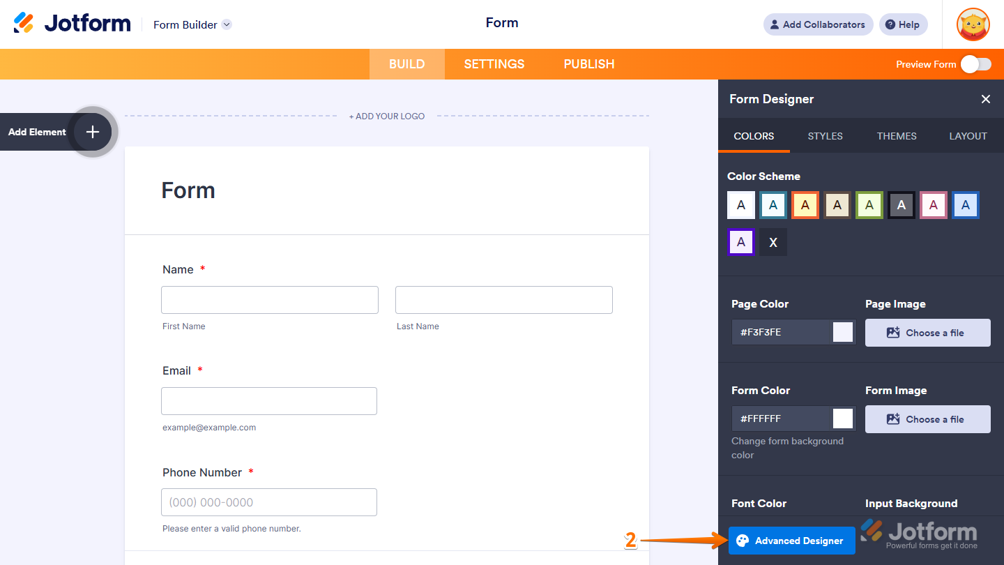Click the Jotform logo icon
1004x565 pixels.
tap(24, 23)
